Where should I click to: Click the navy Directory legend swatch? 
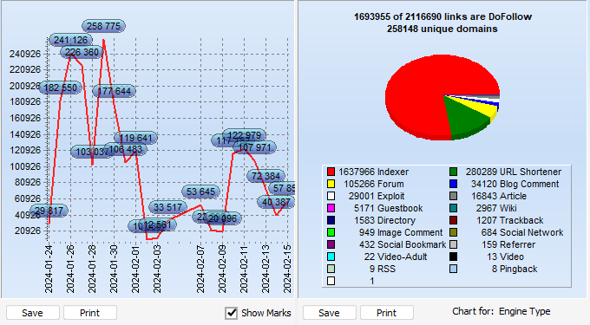tap(331, 220)
